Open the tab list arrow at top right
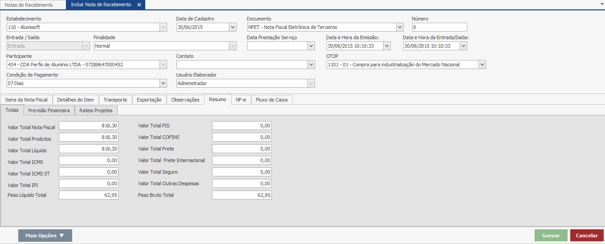 [x=601, y=3]
